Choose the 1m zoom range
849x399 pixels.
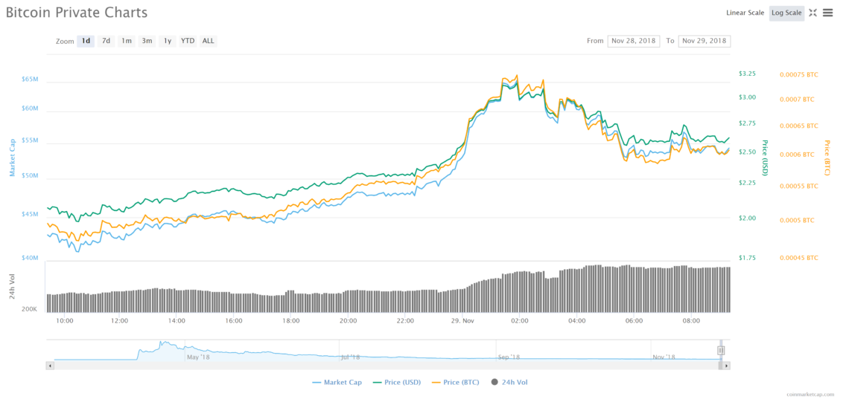pyautogui.click(x=127, y=41)
